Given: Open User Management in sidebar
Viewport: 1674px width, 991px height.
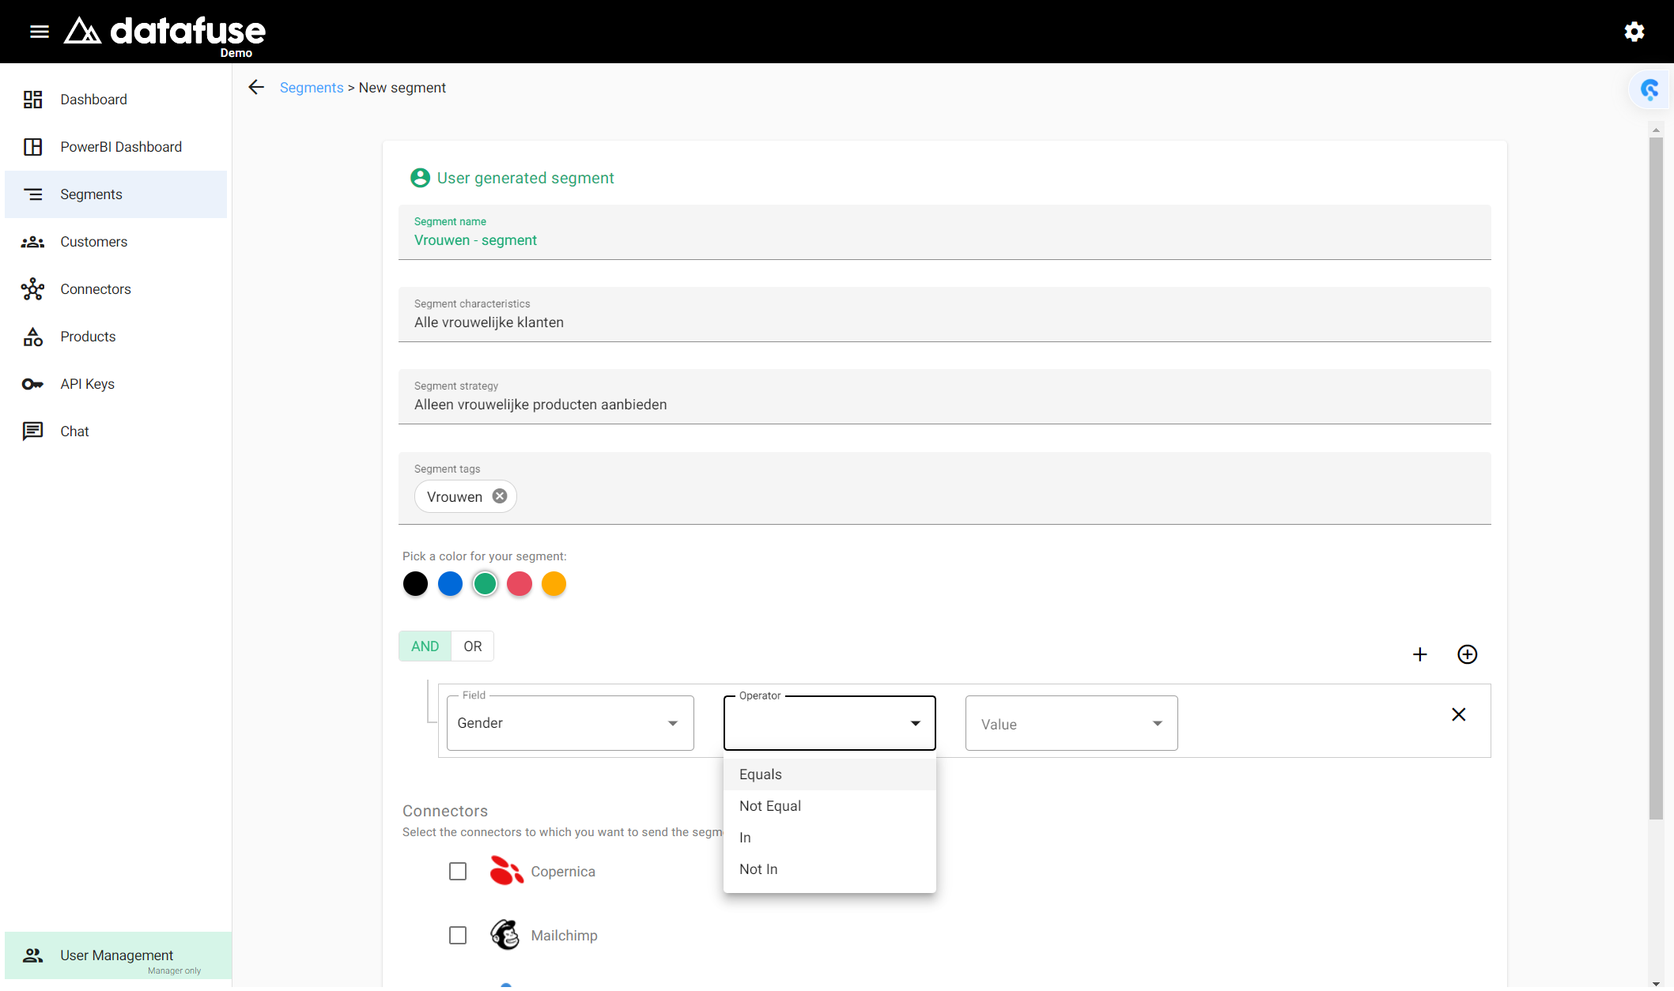Looking at the screenshot, I should pyautogui.click(x=119, y=955).
